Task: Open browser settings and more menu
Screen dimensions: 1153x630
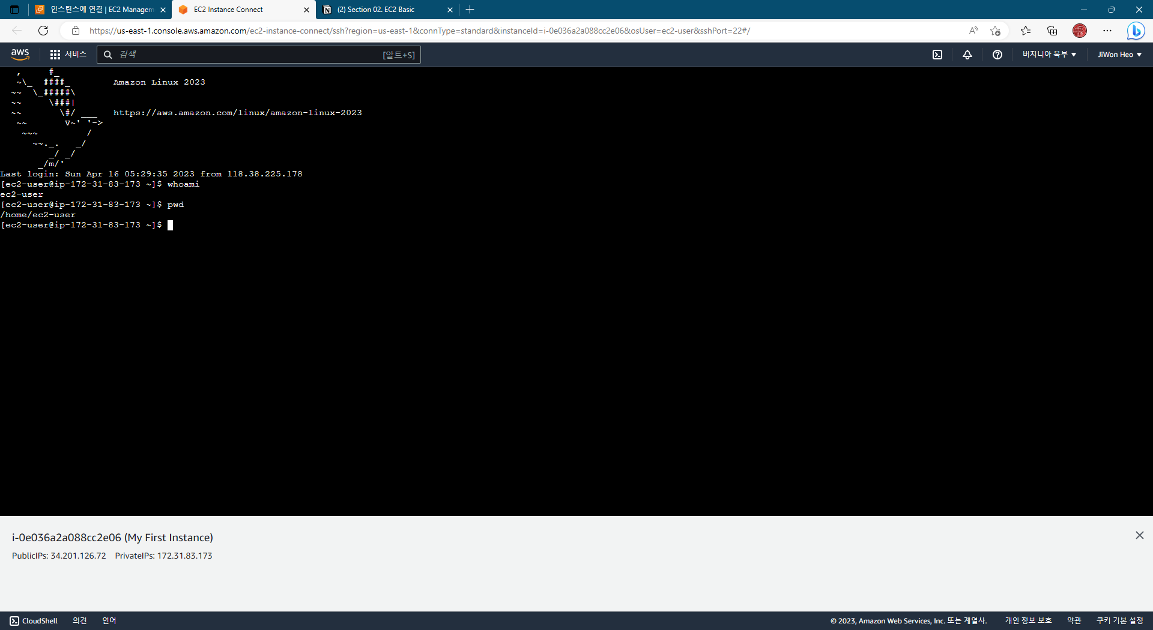Action: click(x=1107, y=31)
